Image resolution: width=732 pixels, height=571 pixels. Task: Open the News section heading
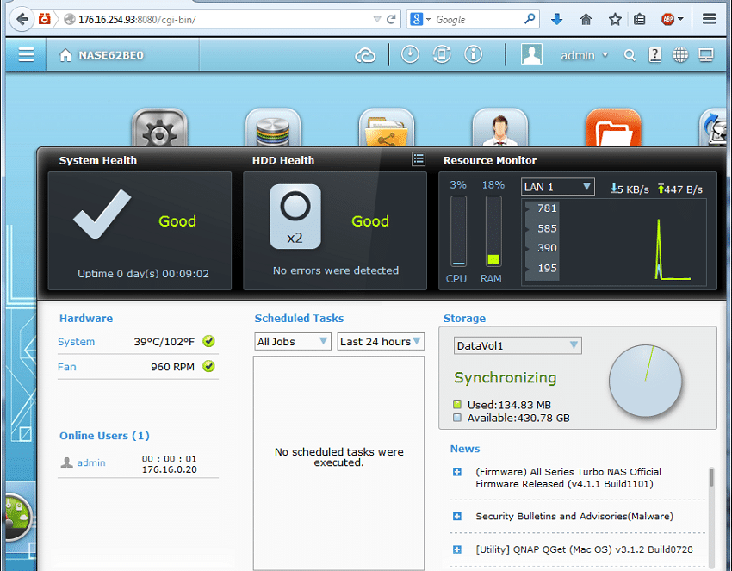pyautogui.click(x=465, y=449)
